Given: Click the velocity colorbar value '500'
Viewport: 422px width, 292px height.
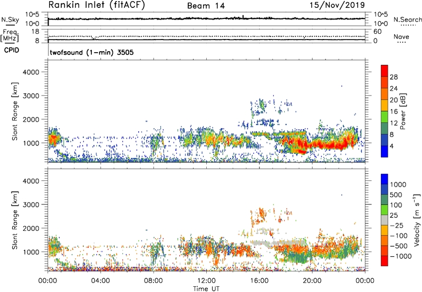Looking at the screenshot, I should pyautogui.click(x=396, y=194).
